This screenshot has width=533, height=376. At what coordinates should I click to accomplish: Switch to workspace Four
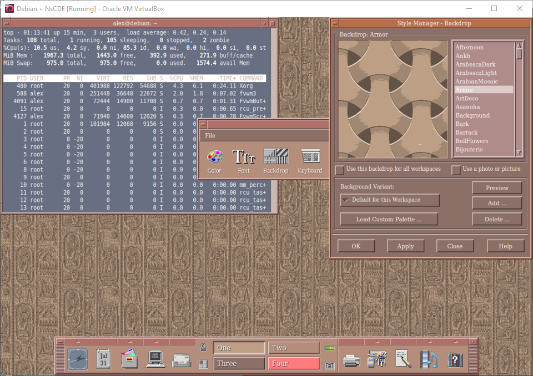tap(294, 364)
